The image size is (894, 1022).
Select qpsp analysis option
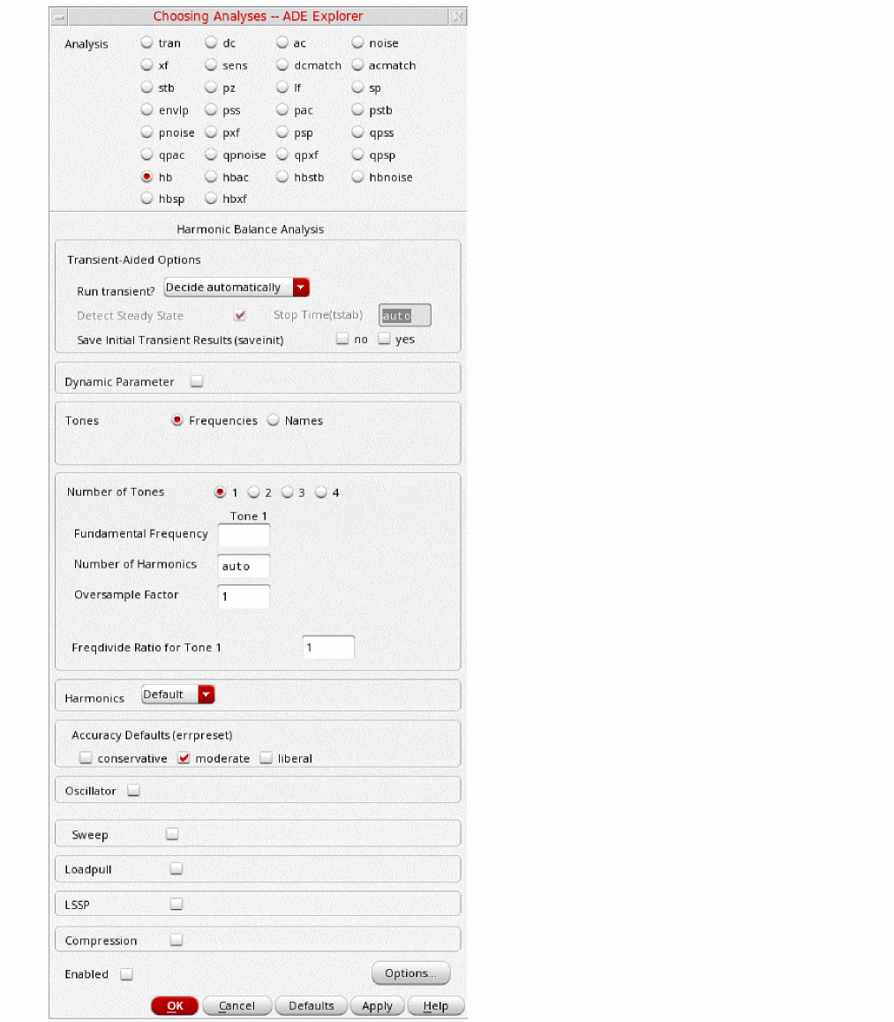[x=357, y=155]
